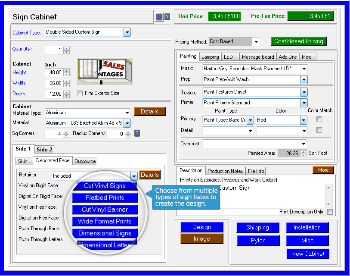Enable Firm Exterior Size checkbox

(x=80, y=93)
